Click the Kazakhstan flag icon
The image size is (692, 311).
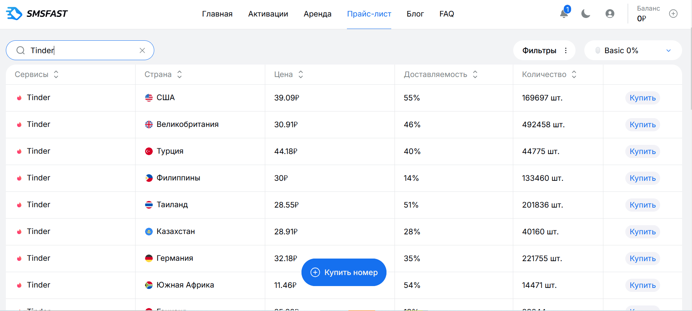[x=149, y=232]
